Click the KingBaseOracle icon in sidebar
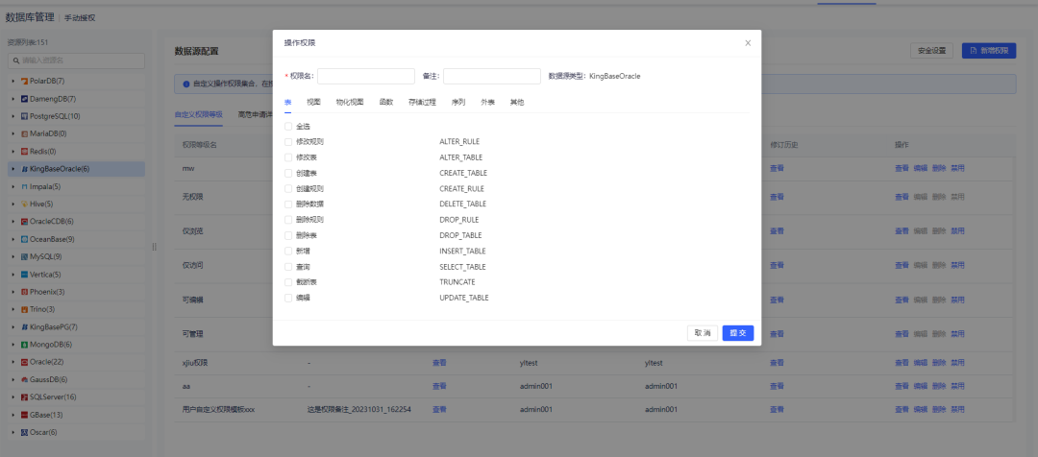Viewport: 1038px width, 457px height. pos(24,169)
